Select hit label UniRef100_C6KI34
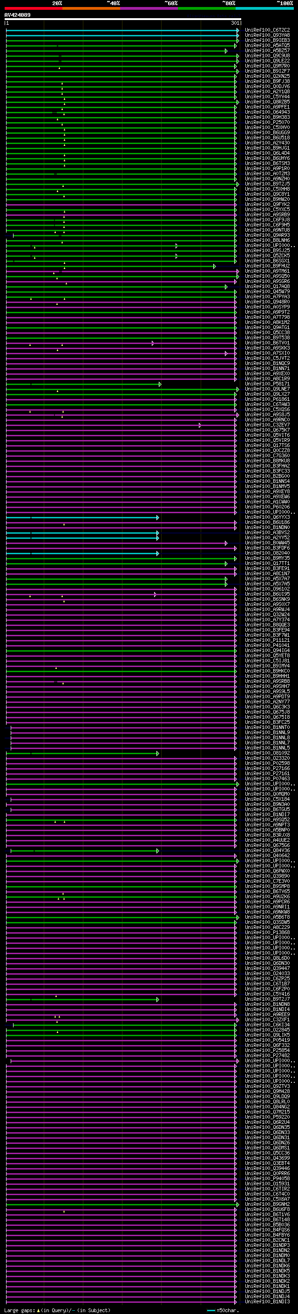 [267, 1025]
